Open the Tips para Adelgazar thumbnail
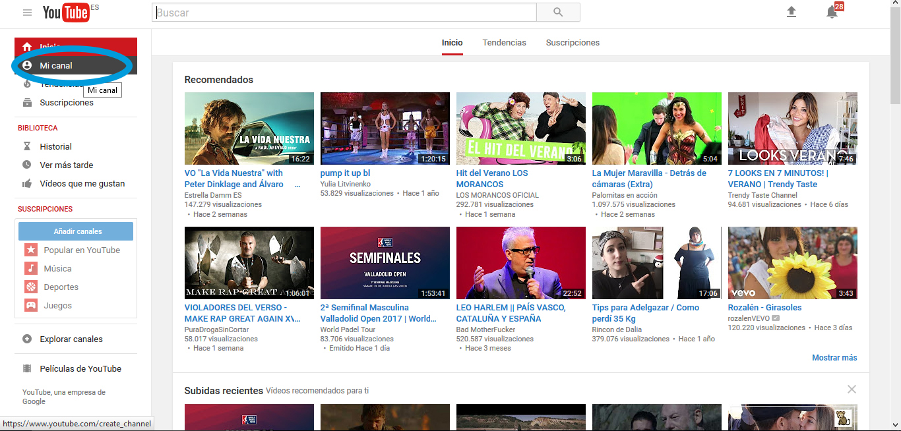Screen dimensions: 901x431 (x=657, y=263)
